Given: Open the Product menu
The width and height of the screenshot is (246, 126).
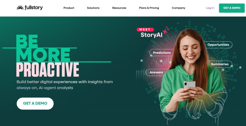Looking at the screenshot, I should (x=69, y=8).
